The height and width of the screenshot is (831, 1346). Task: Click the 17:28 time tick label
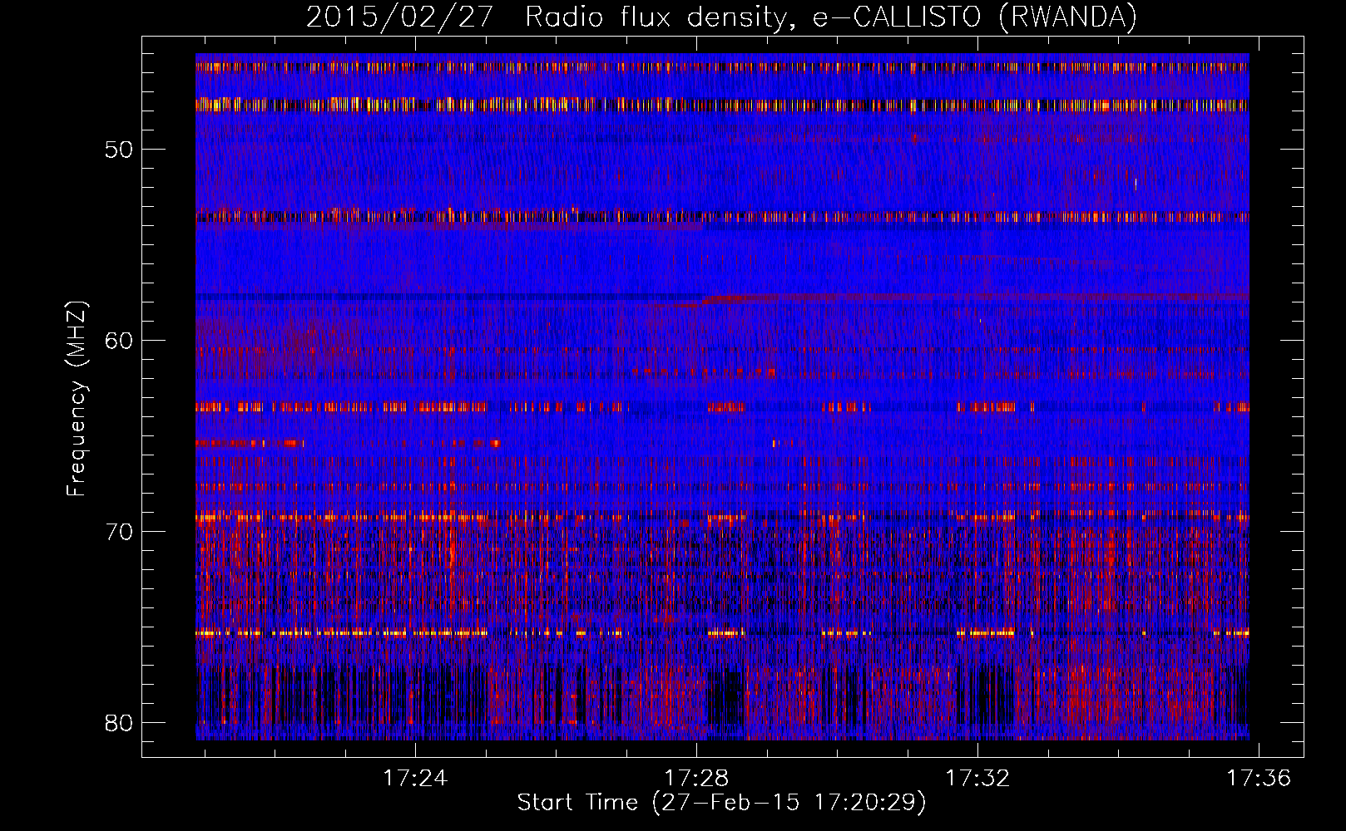(696, 778)
